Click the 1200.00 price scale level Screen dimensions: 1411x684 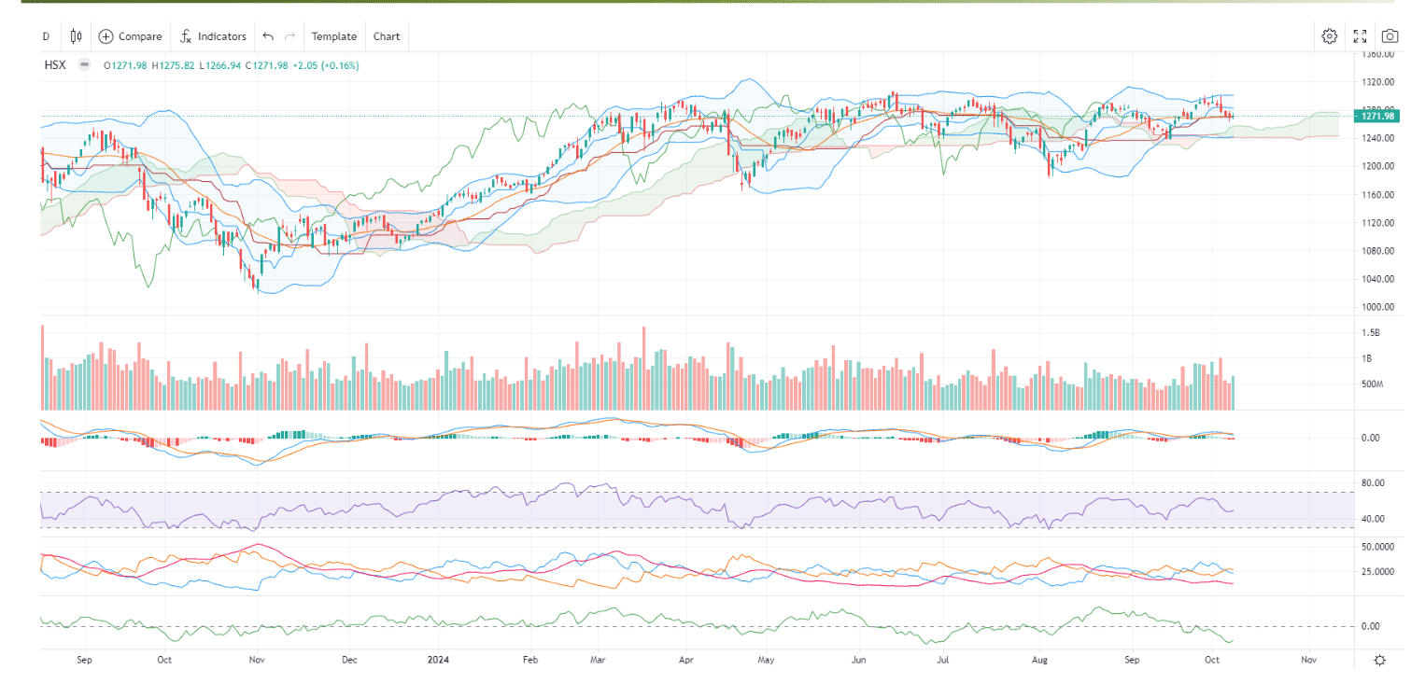click(x=1378, y=166)
